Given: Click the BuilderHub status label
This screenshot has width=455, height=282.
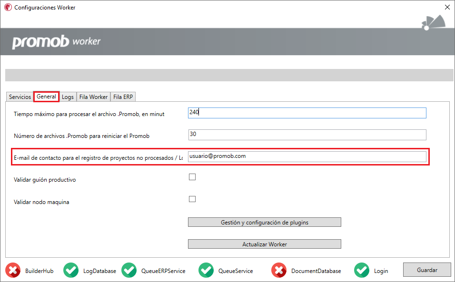Looking at the screenshot, I should coord(39,271).
